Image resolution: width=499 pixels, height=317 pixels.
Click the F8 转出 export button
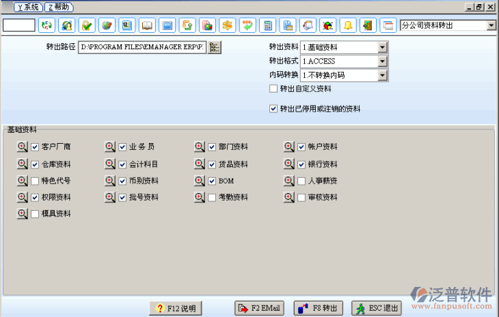[319, 308]
